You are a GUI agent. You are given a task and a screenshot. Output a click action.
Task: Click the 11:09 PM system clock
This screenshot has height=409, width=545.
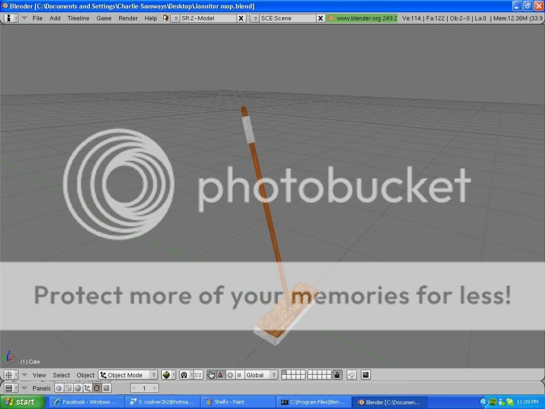click(x=527, y=402)
